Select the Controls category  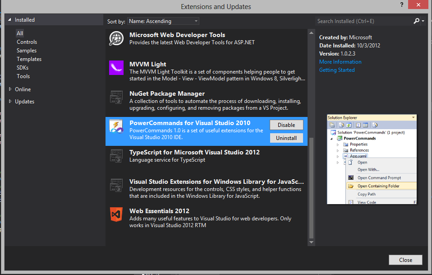coord(27,42)
